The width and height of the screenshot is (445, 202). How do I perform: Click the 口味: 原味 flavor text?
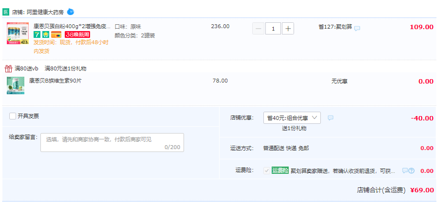(128, 27)
